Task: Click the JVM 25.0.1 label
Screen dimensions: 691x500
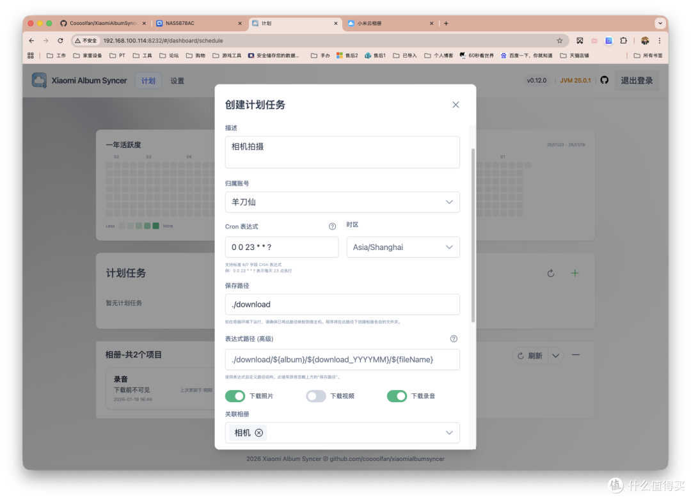Action: click(x=575, y=81)
